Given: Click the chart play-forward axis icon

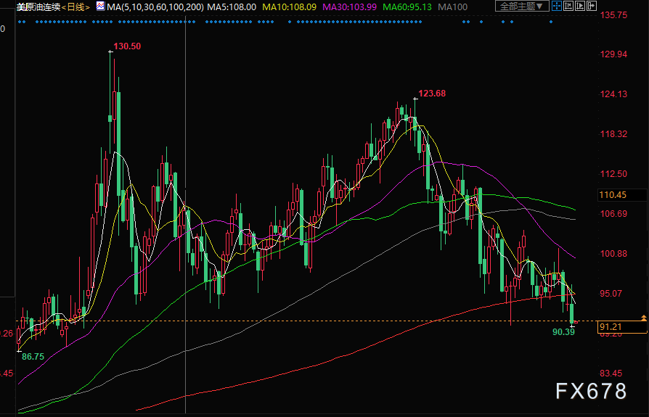Looking at the screenshot, I should pyautogui.click(x=580, y=7).
